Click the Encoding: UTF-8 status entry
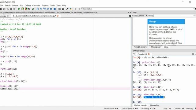The image size is (196, 110). click(x=148, y=109)
